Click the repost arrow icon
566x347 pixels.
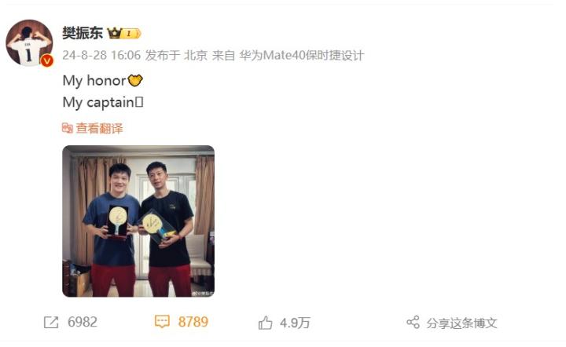point(51,322)
